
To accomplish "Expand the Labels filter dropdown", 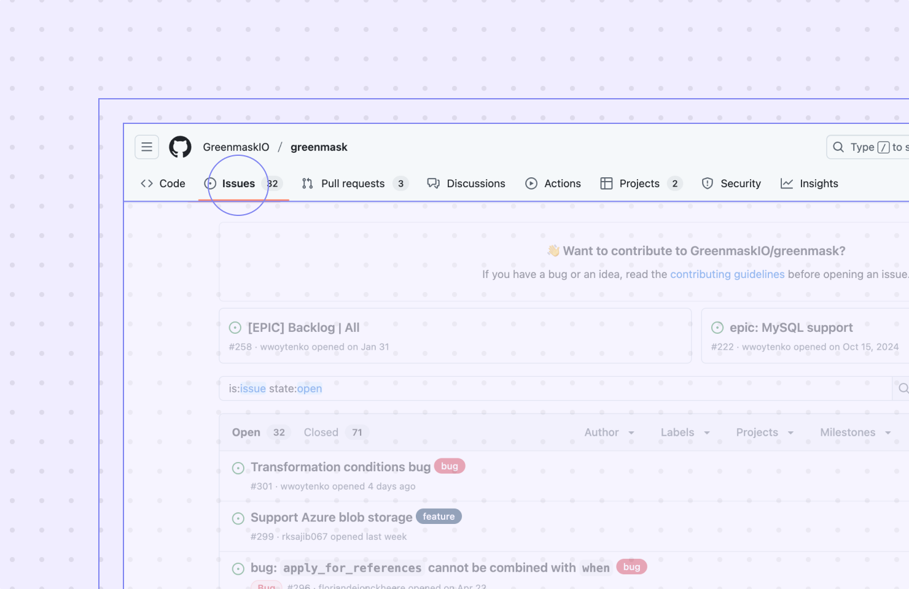I will (x=685, y=433).
